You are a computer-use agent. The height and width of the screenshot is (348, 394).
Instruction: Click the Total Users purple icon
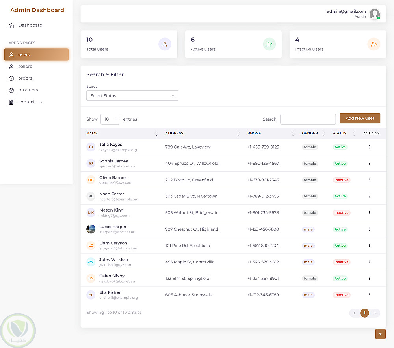click(x=165, y=44)
